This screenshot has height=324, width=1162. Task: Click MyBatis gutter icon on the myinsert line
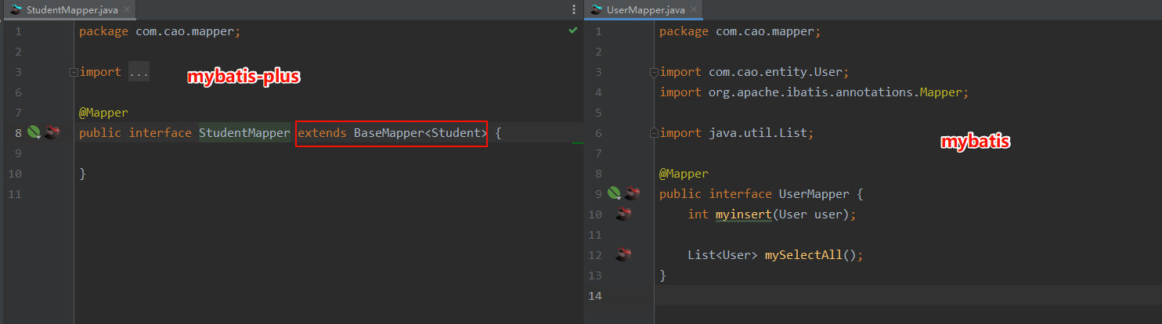(624, 214)
